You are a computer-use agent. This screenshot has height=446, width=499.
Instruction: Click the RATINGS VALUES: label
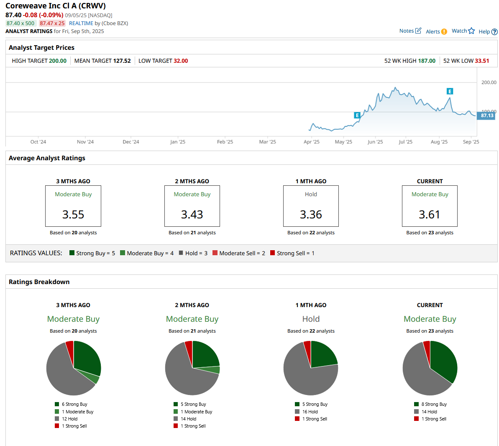coord(36,253)
